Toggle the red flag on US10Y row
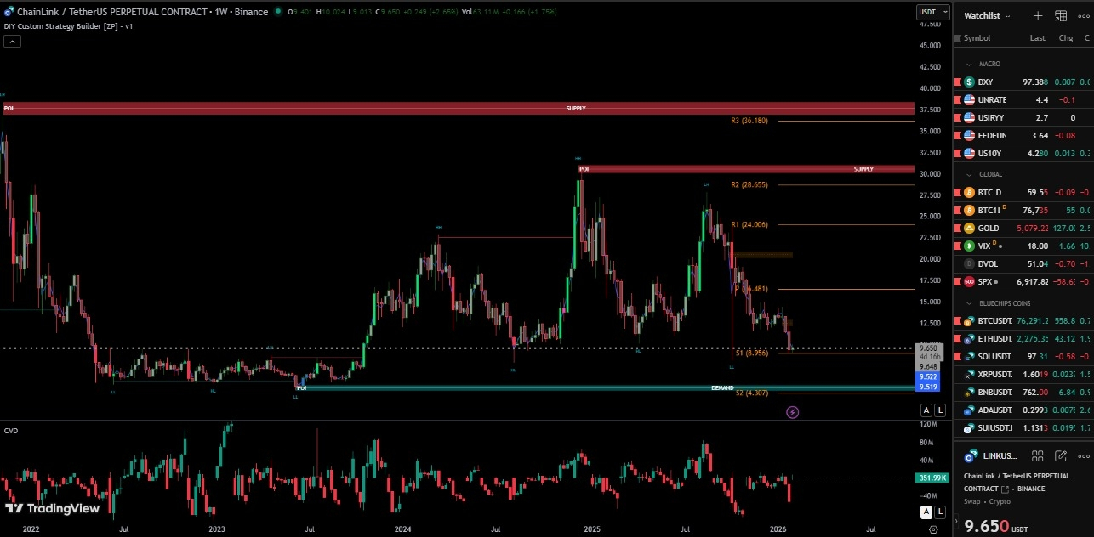Image resolution: width=1094 pixels, height=537 pixels. coord(957,154)
